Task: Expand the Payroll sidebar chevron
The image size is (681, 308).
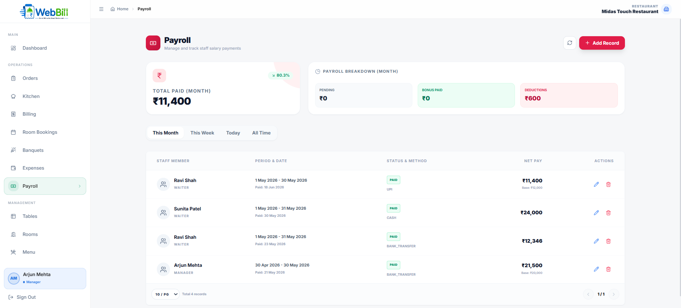Action: tap(79, 186)
